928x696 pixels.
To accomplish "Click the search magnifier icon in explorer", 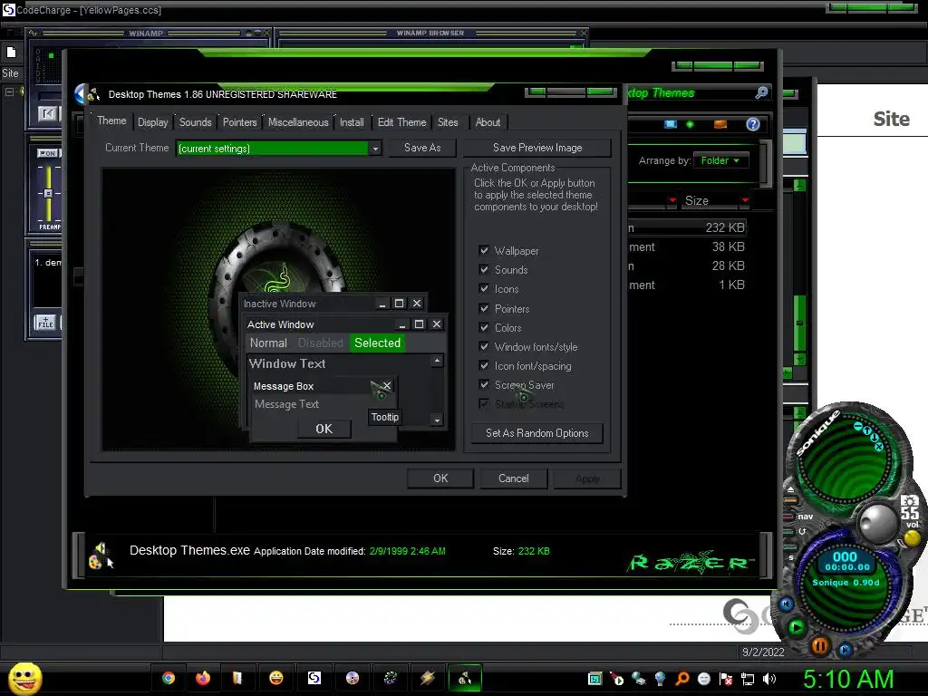I will pyautogui.click(x=761, y=92).
